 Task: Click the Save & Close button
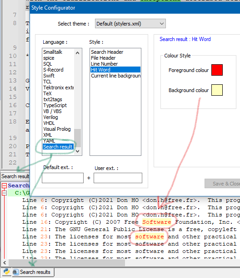pos(222,184)
